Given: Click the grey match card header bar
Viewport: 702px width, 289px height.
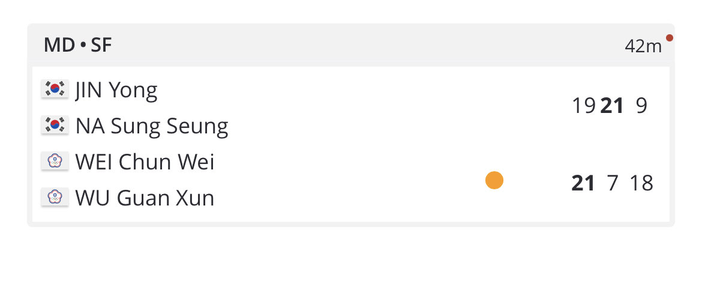Looking at the screenshot, I should [351, 45].
